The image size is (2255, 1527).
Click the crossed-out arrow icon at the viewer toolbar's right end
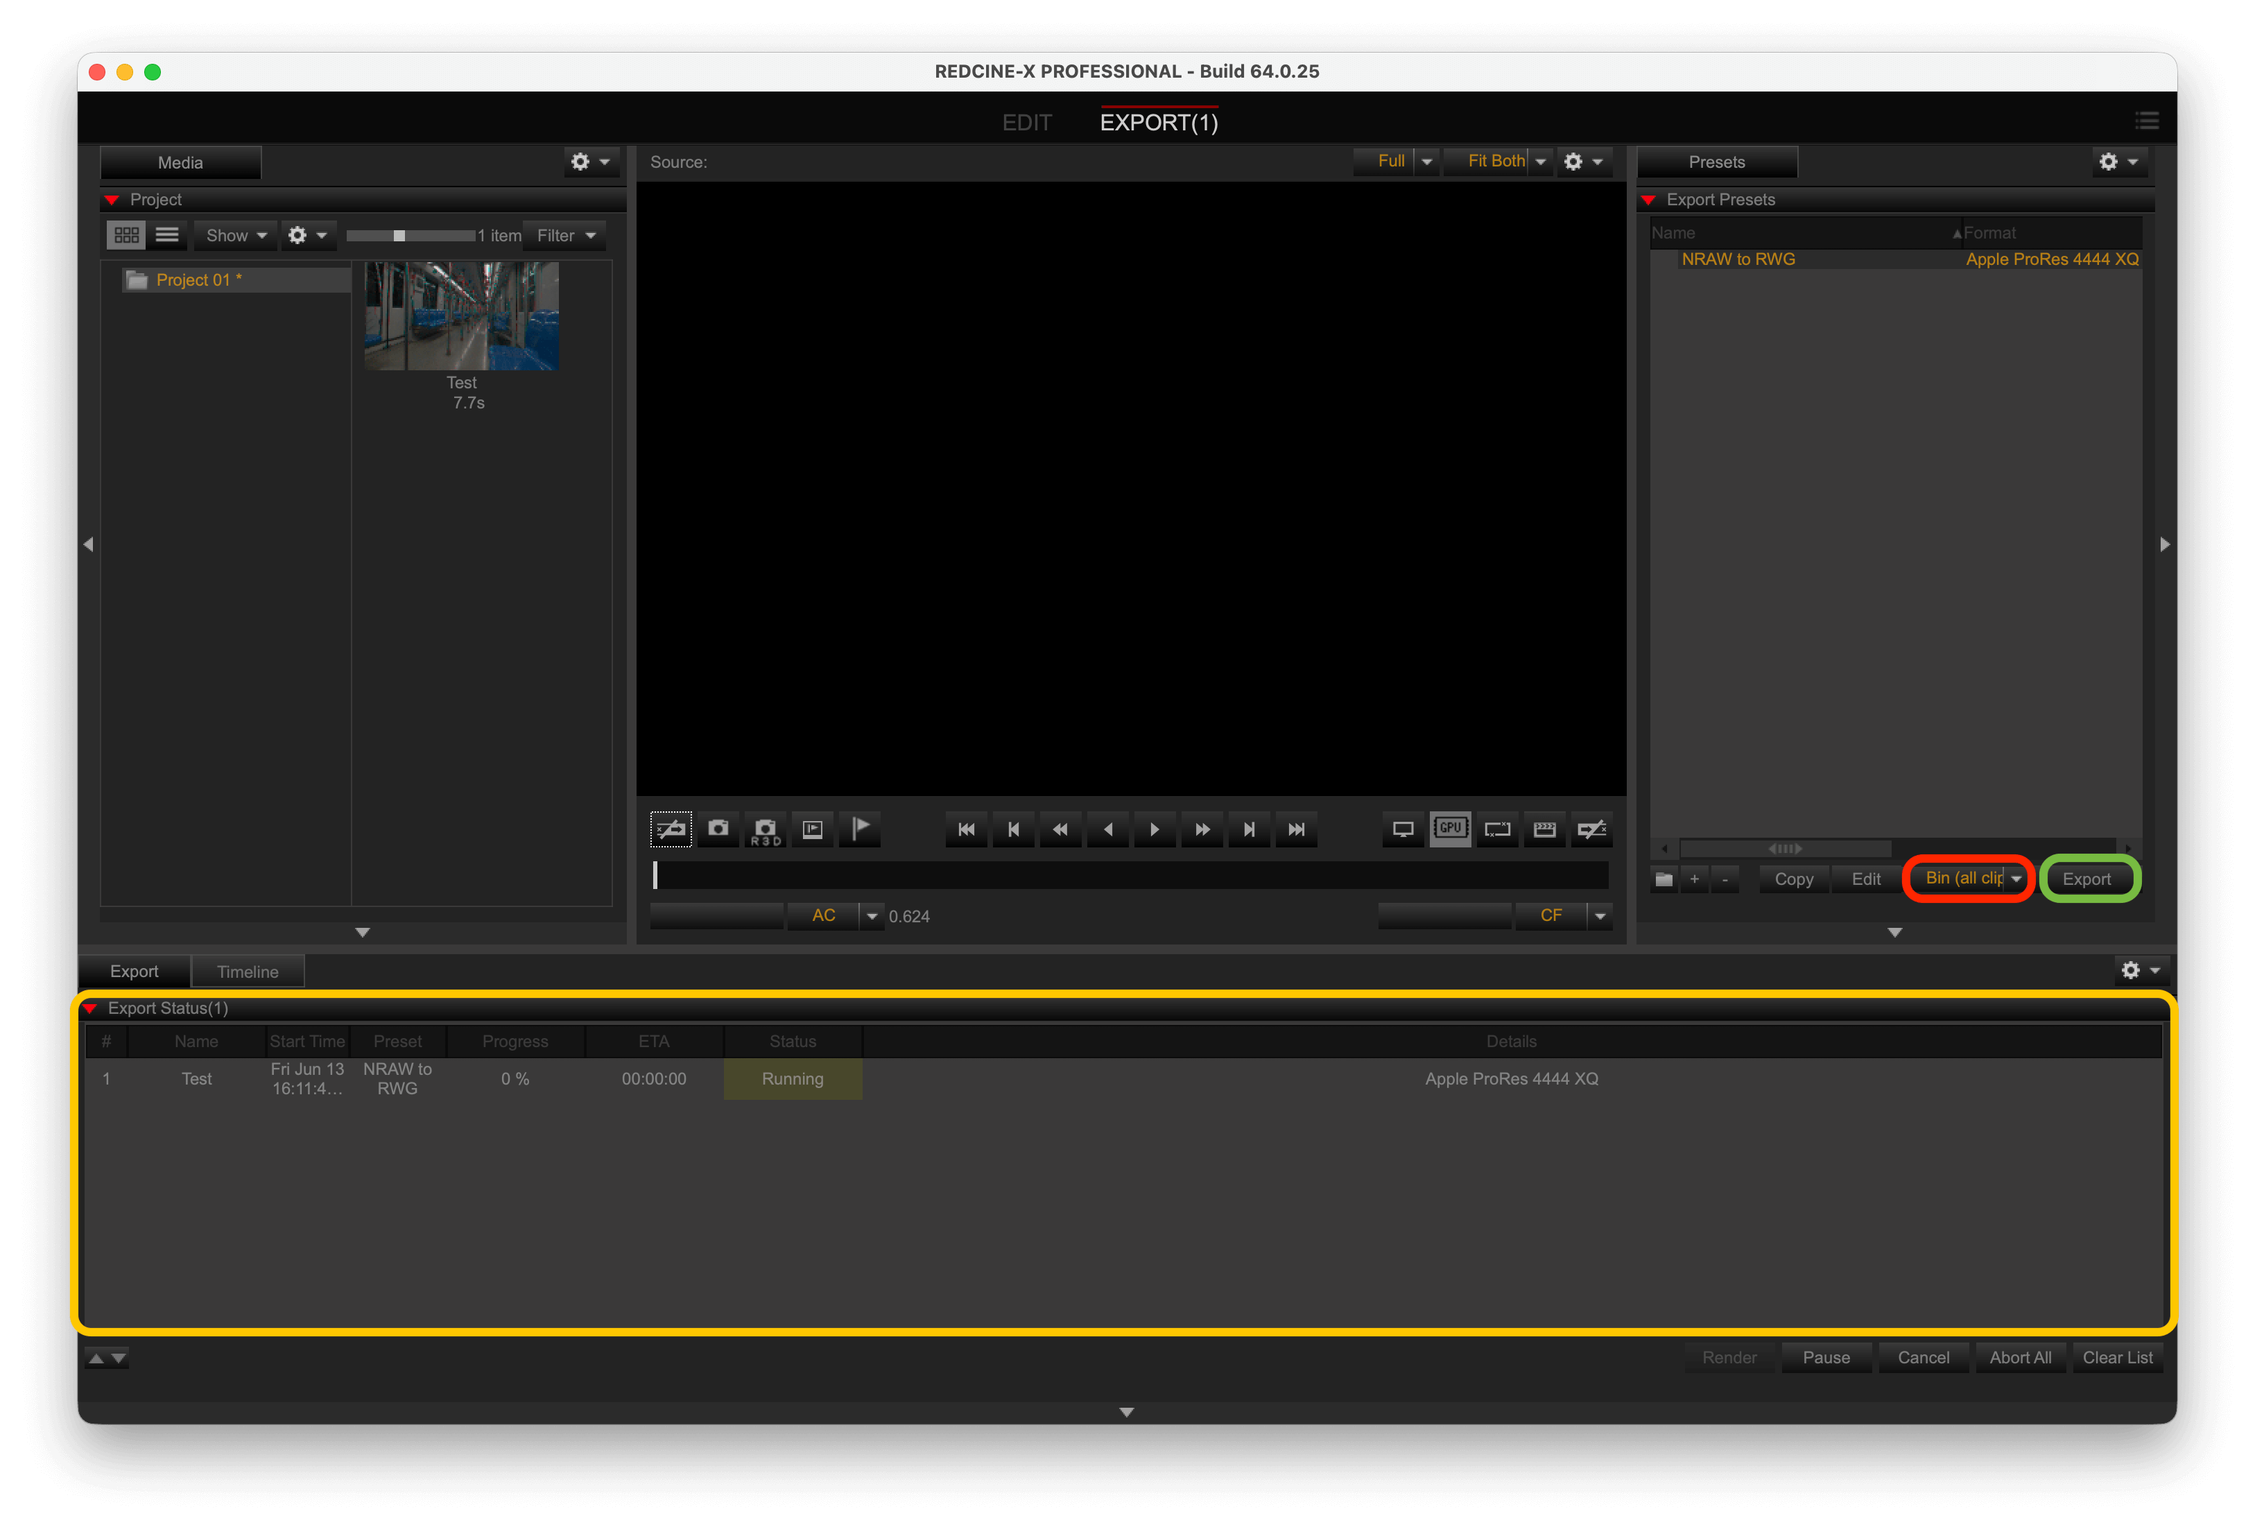[x=1592, y=829]
